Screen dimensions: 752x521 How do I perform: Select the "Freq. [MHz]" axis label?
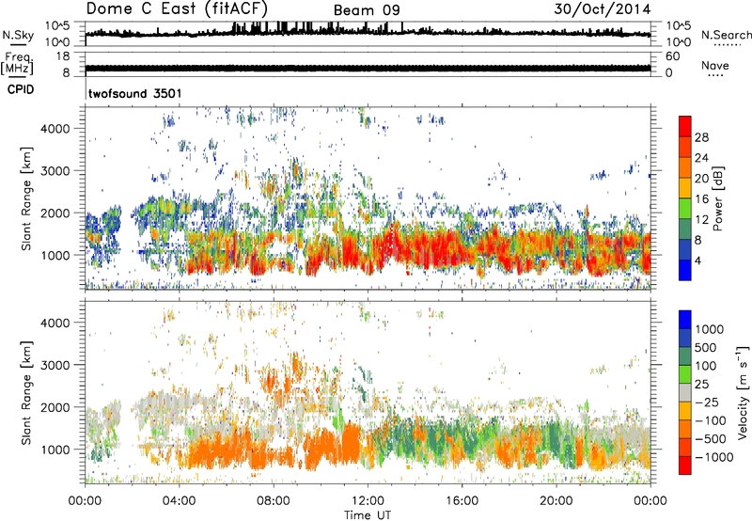coord(17,64)
